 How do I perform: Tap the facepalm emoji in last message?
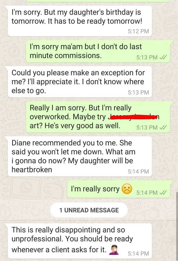click(114, 250)
